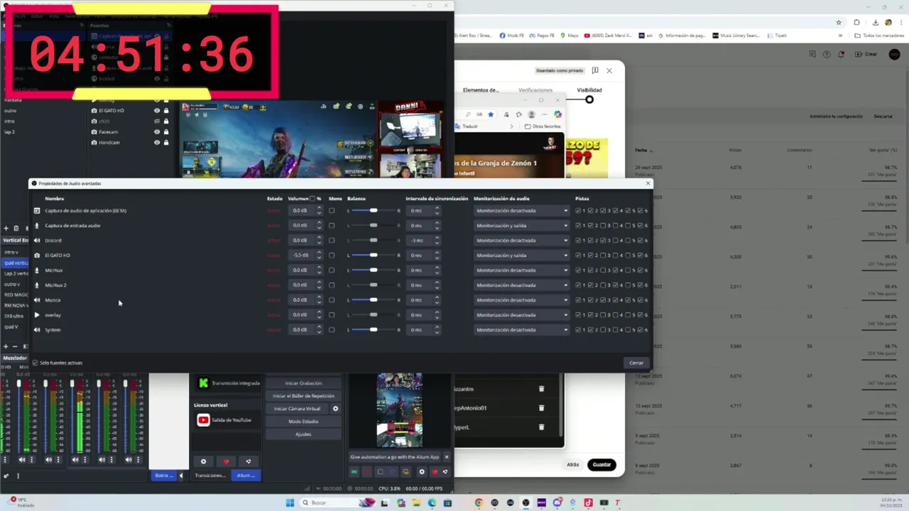Toggle the Volumen percent checkbox in header

tap(312, 199)
